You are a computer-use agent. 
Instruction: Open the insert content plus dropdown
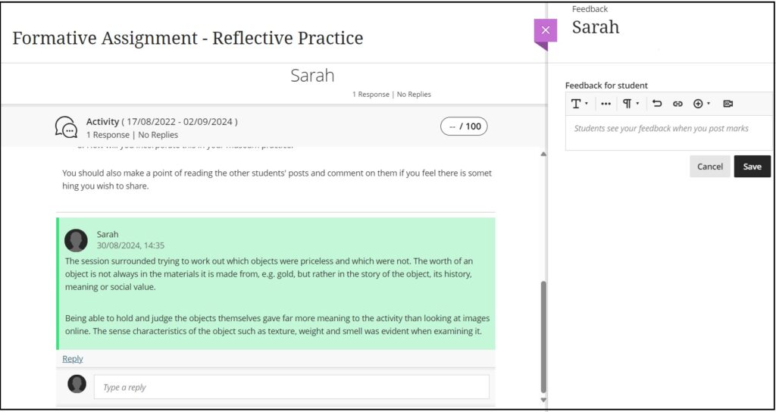(702, 104)
